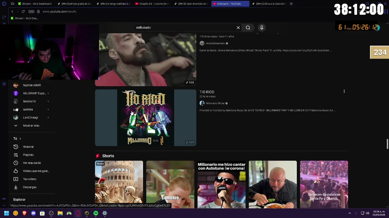Open Tus videos in the sidebar
The height and width of the screenshot is (218, 389).
29,179
